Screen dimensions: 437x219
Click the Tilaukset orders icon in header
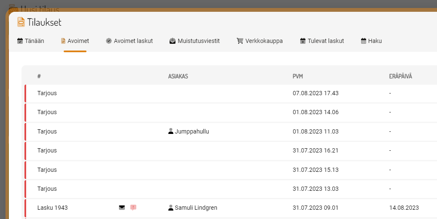click(21, 22)
